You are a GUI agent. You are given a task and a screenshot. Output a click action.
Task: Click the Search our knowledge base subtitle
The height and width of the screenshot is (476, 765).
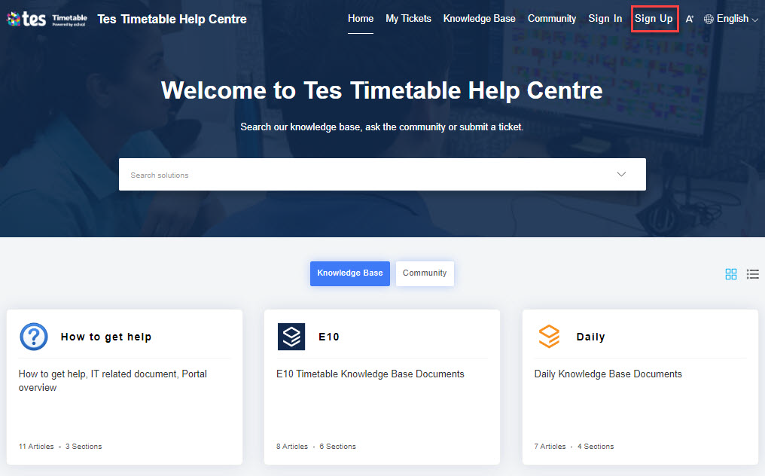point(382,127)
